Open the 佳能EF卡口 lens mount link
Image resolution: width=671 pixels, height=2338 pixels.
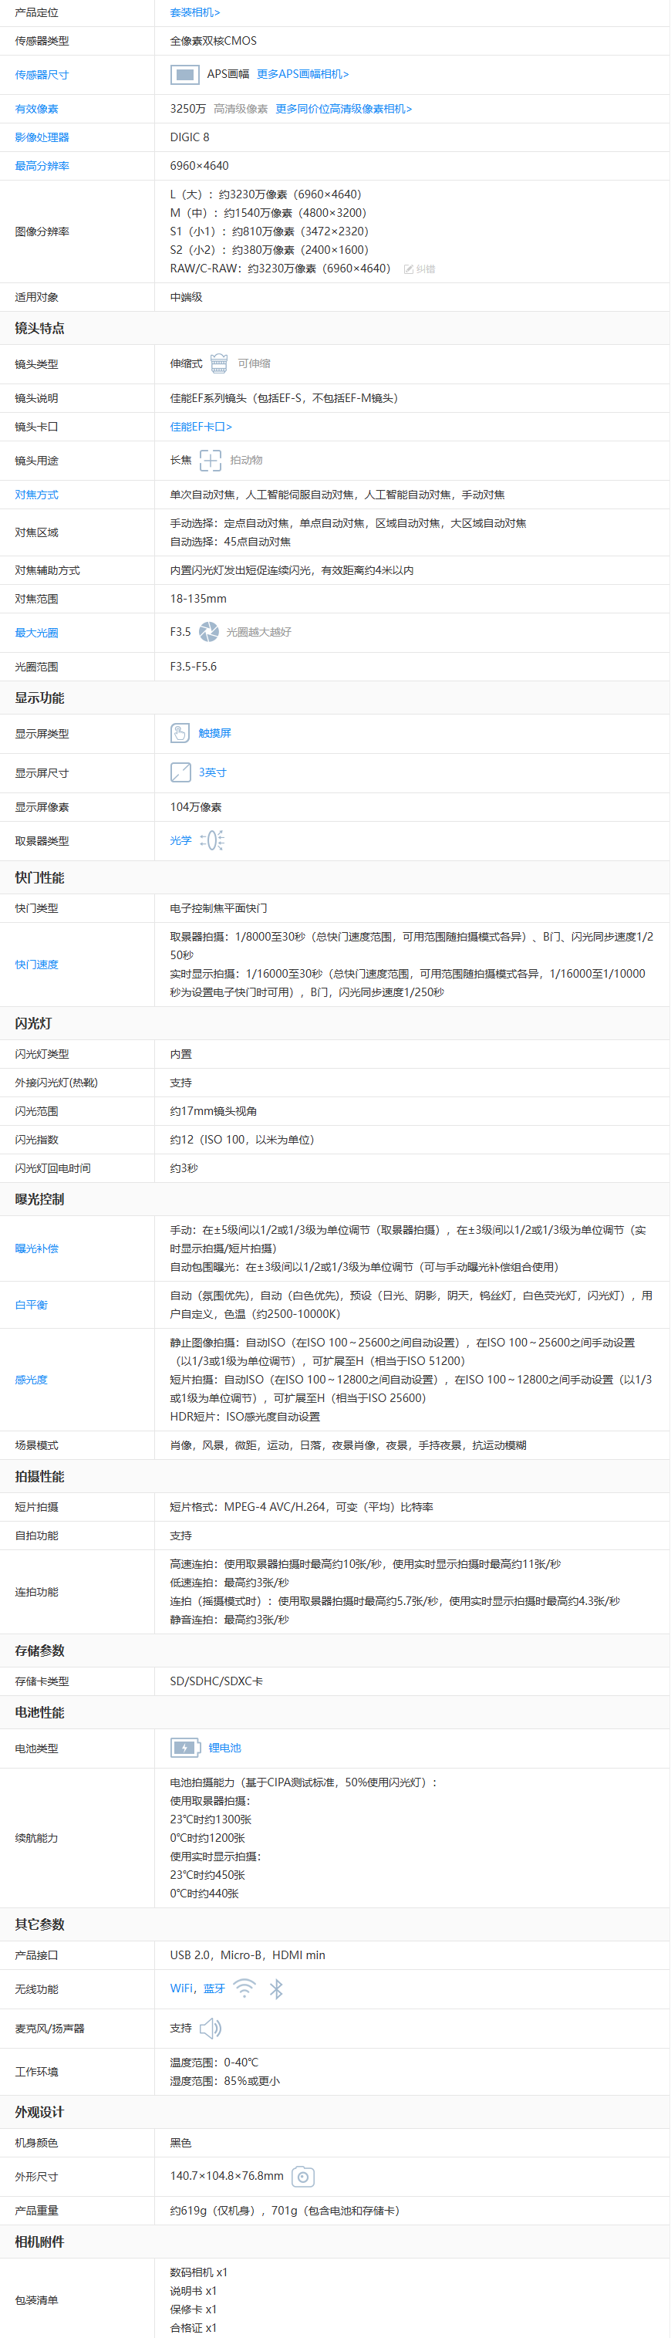coord(201,427)
